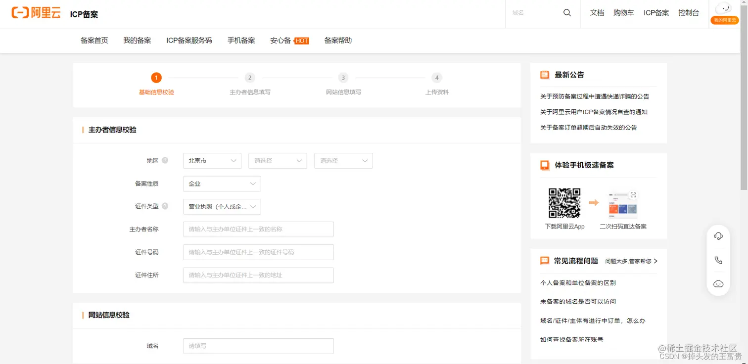
Task: Open the second 请选择 region dropdown
Action: (x=278, y=161)
